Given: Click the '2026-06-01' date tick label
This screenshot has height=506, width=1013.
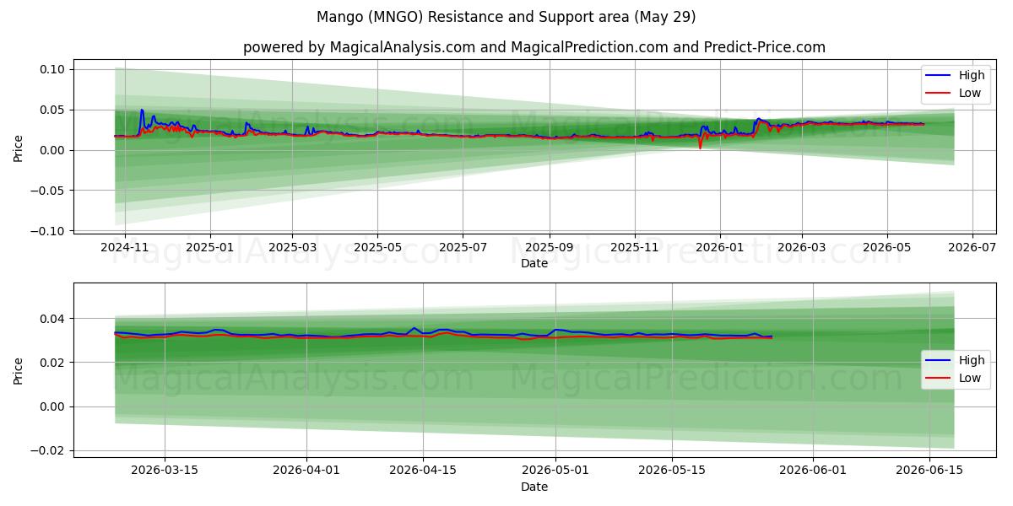Looking at the screenshot, I should [x=814, y=471].
